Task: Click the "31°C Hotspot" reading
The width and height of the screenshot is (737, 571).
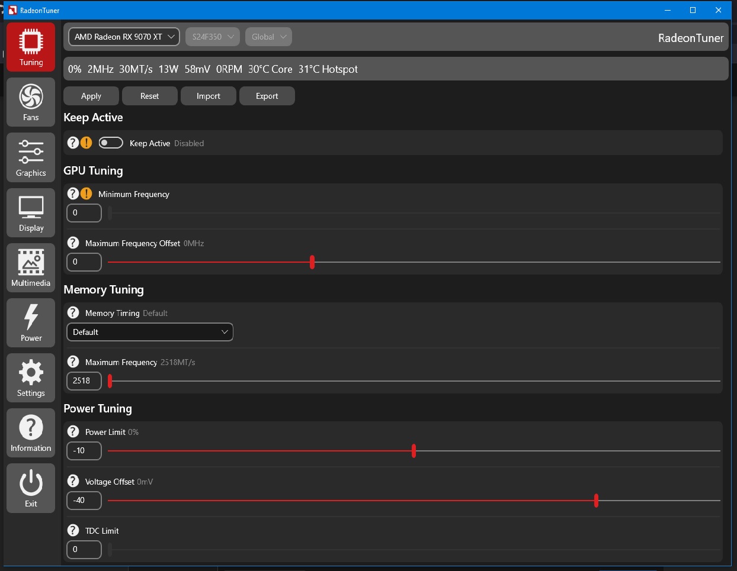Action: click(x=328, y=69)
